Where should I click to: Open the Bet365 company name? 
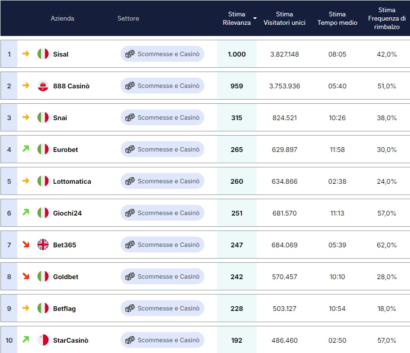click(x=65, y=245)
